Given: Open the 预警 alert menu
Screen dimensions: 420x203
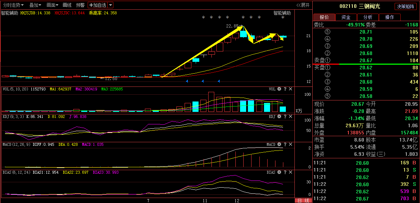Looking at the screenshot, I should 80,5.
